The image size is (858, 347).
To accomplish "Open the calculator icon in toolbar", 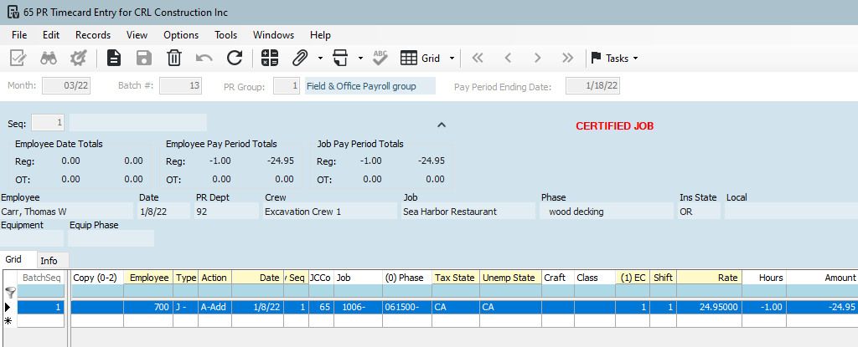I will click(270, 58).
